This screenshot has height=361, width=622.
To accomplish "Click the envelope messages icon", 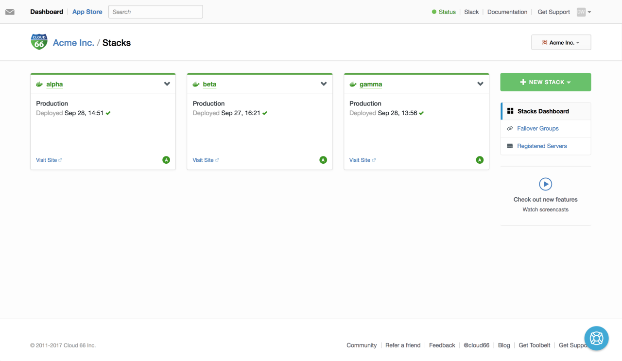I will 10,12.
